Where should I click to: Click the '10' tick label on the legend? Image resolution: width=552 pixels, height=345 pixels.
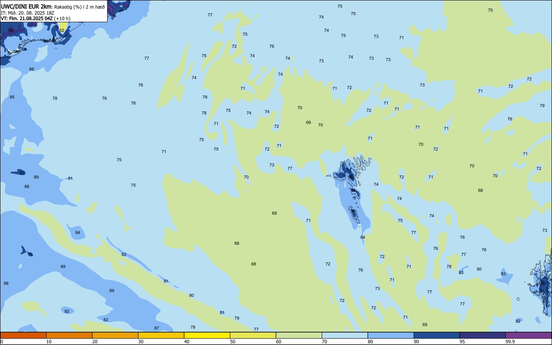(49, 342)
